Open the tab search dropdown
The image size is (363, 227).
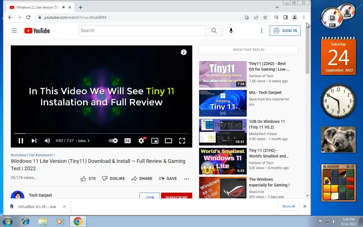(x=277, y=7)
